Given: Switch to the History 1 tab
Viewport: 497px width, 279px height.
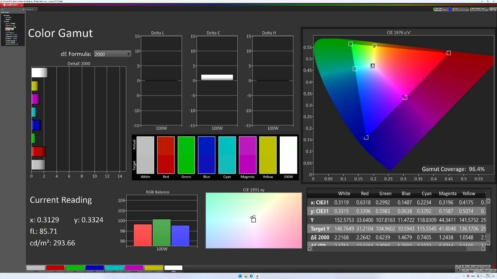Looking at the screenshot, I should 30,9.
